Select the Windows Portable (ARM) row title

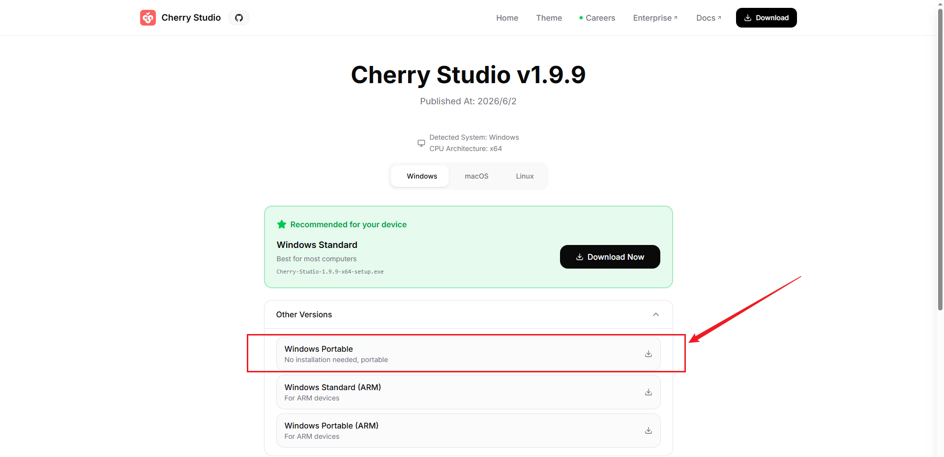[x=331, y=426]
